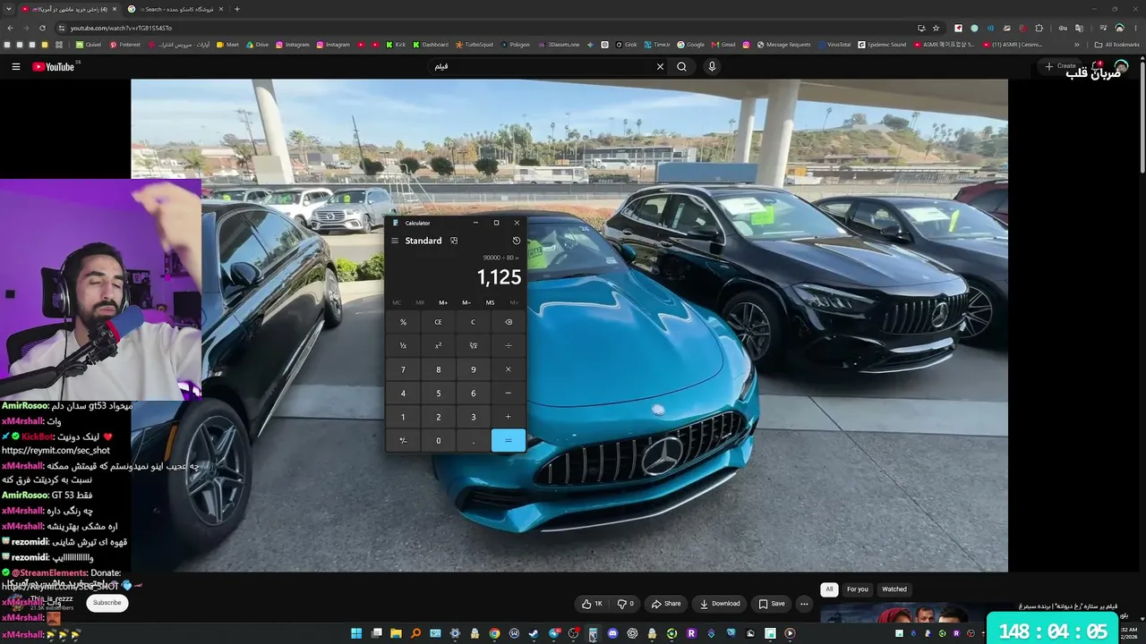Select the 'For you' filter chip

coord(858,589)
